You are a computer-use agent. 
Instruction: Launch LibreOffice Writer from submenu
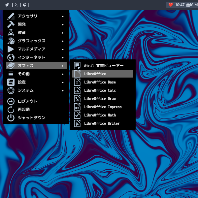tap(102, 123)
